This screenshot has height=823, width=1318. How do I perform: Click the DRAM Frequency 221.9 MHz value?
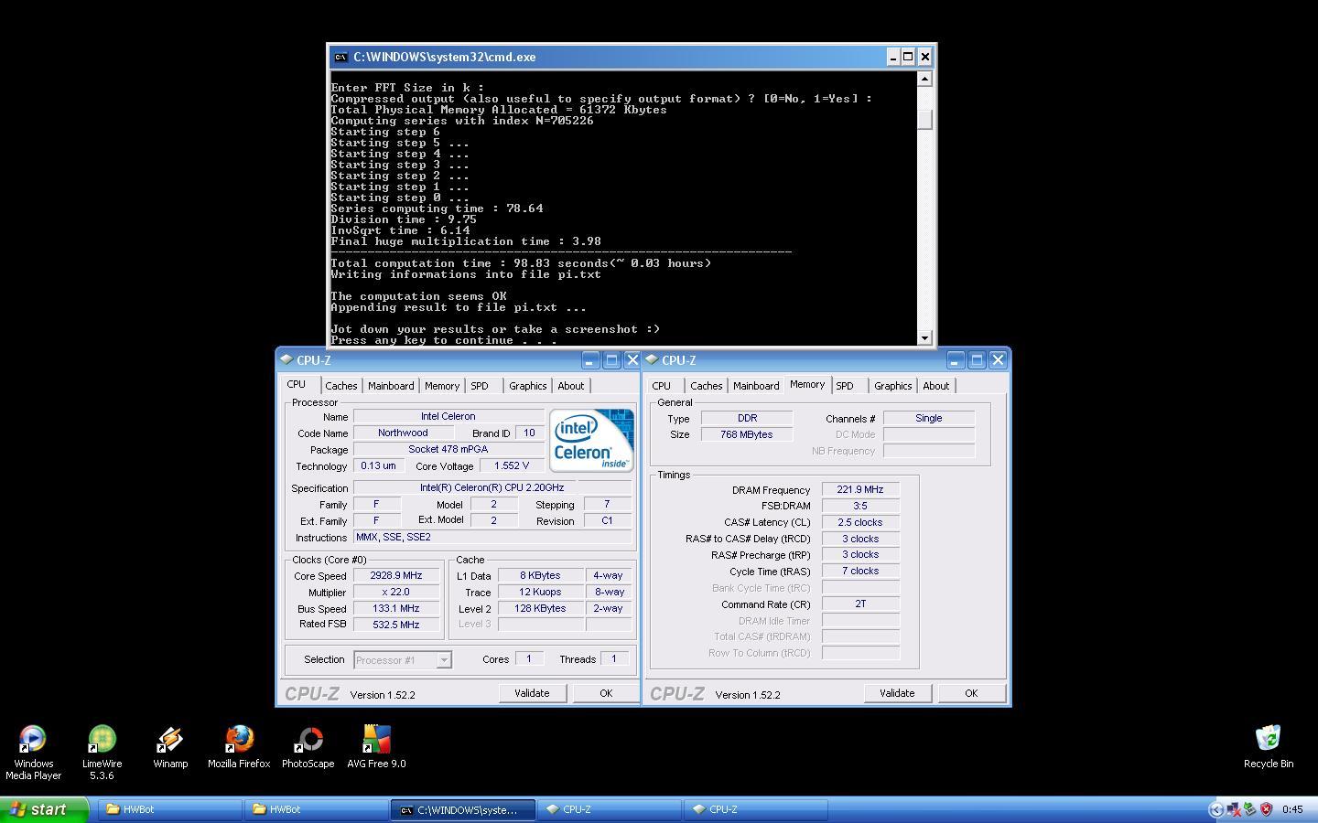point(860,489)
